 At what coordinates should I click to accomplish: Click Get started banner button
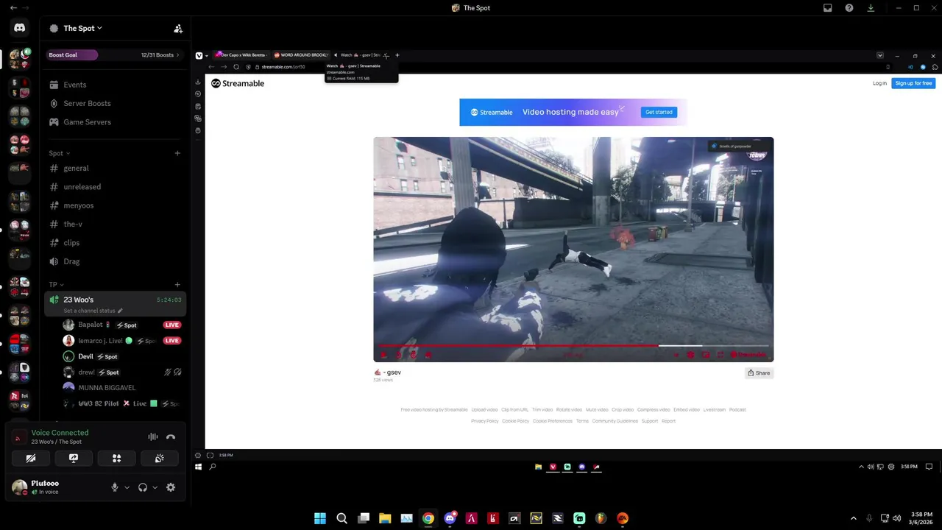click(659, 112)
